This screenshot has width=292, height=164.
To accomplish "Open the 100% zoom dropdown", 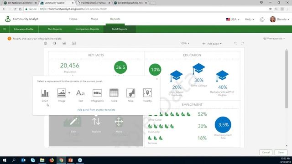I will point(185,43).
